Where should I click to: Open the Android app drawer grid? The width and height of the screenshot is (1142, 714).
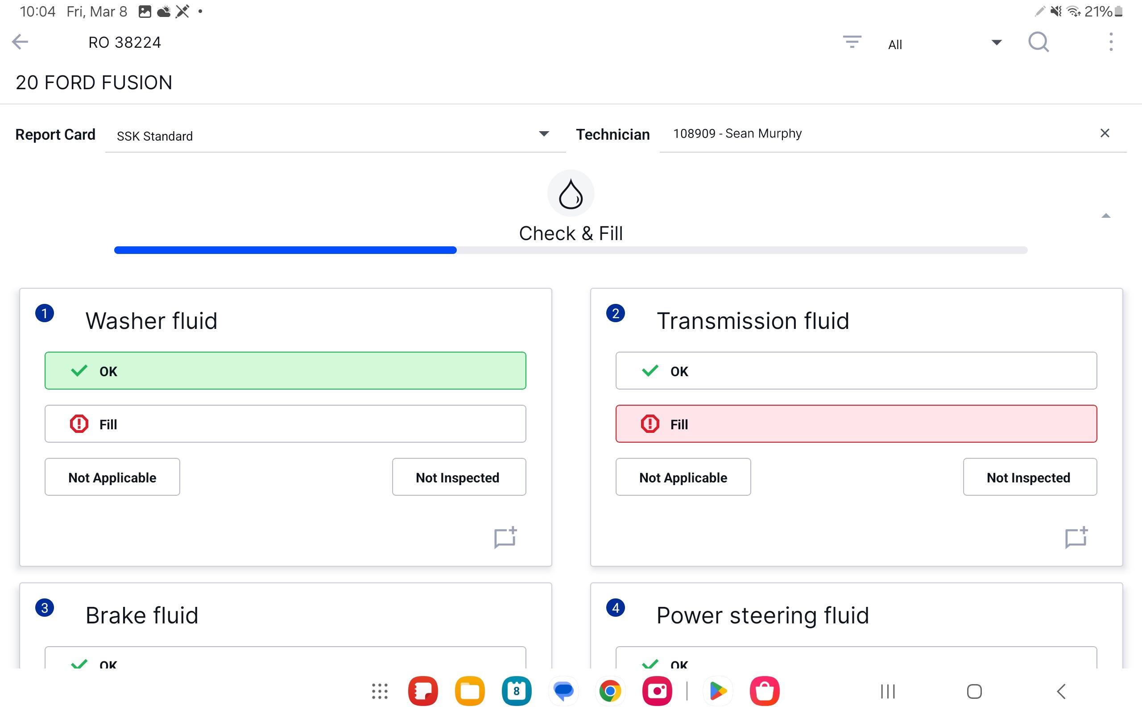(x=380, y=691)
